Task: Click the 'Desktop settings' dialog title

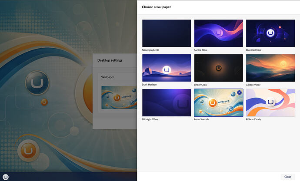Action: click(110, 60)
